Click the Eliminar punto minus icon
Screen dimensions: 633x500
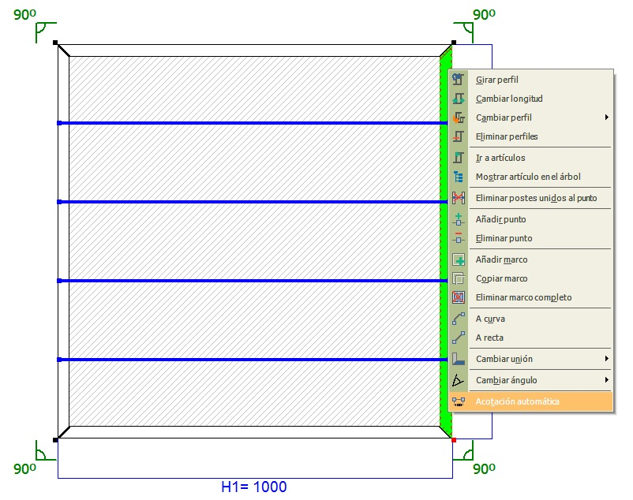point(459,238)
